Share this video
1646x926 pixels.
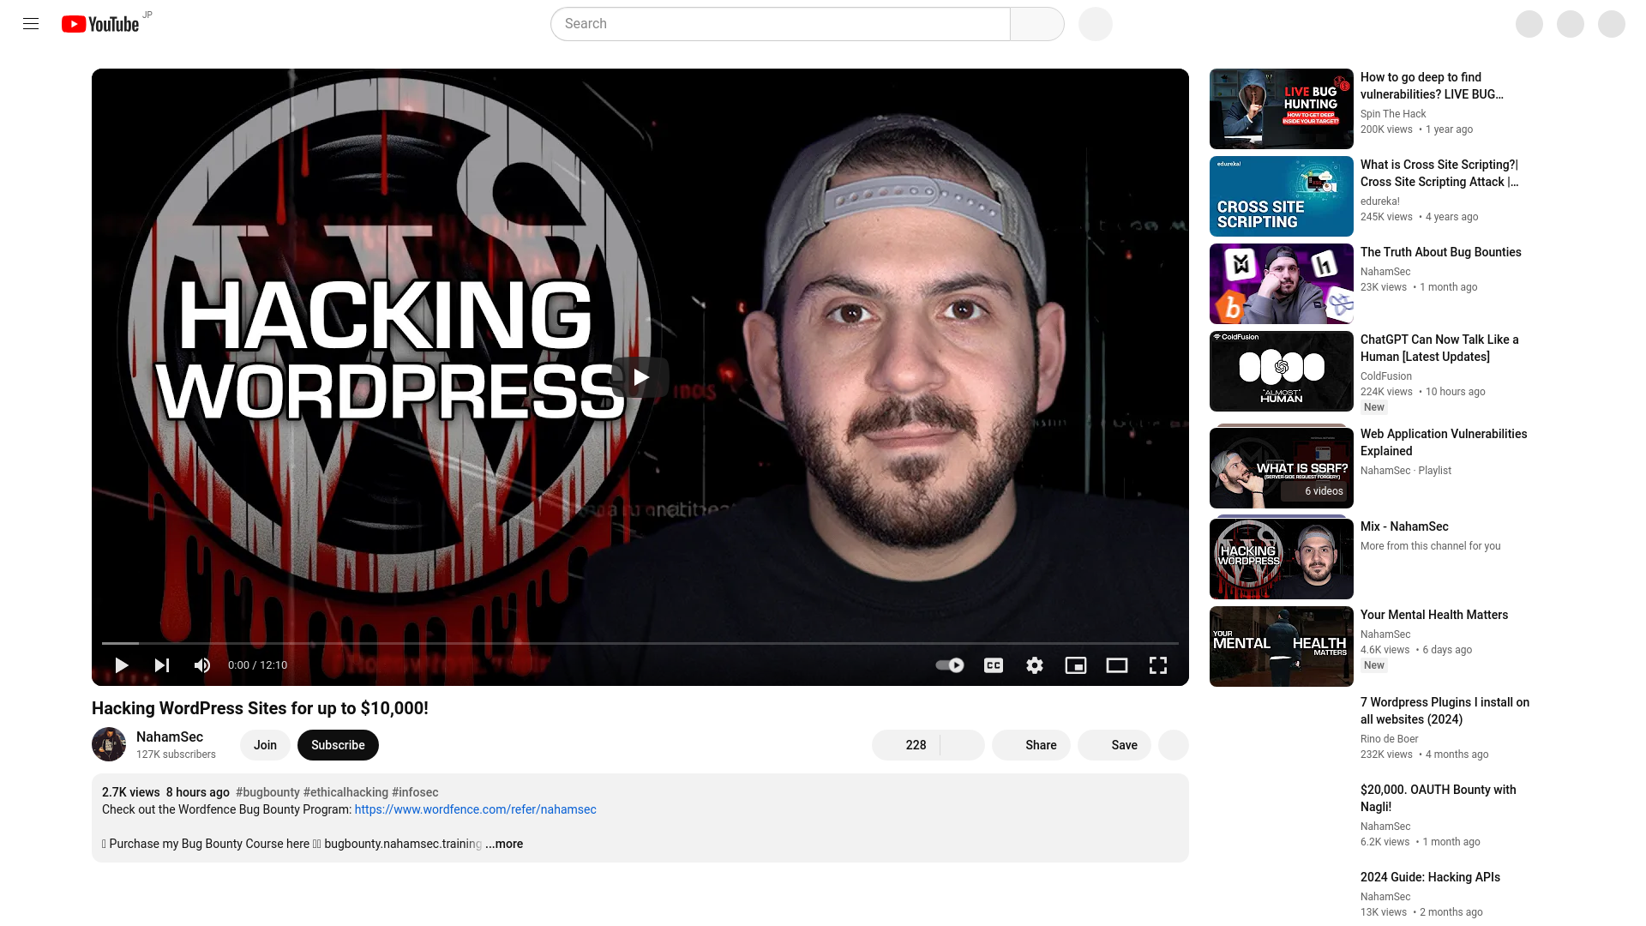[1031, 745]
